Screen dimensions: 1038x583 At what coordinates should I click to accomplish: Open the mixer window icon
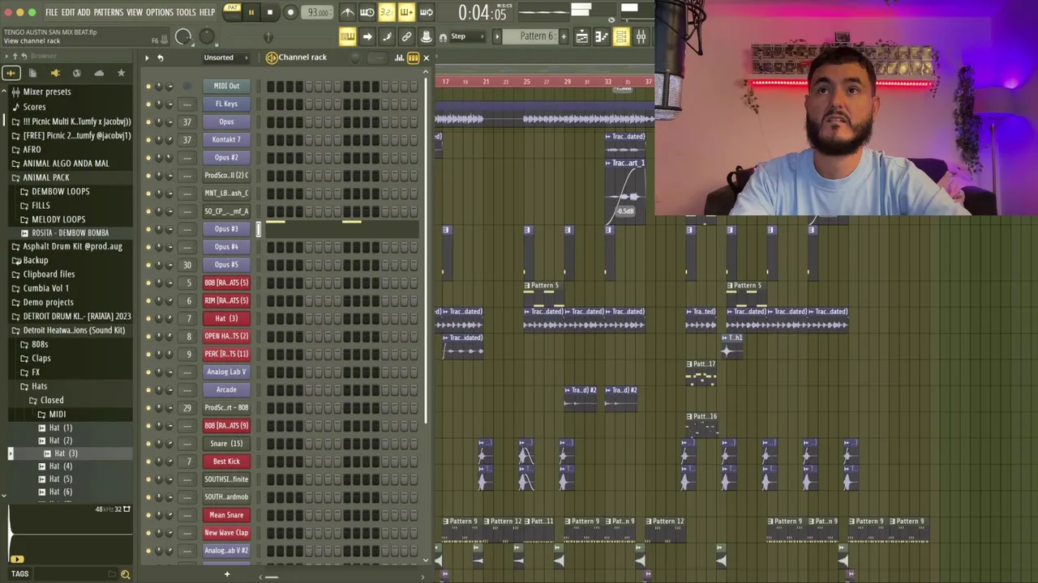click(641, 36)
